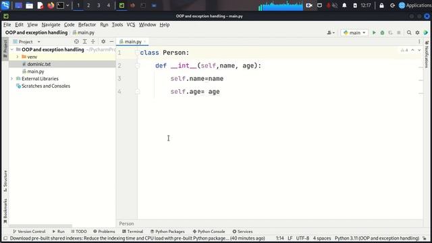This screenshot has width=432, height=243.
Task: Open the Navigate menu
Action: tap(51, 24)
